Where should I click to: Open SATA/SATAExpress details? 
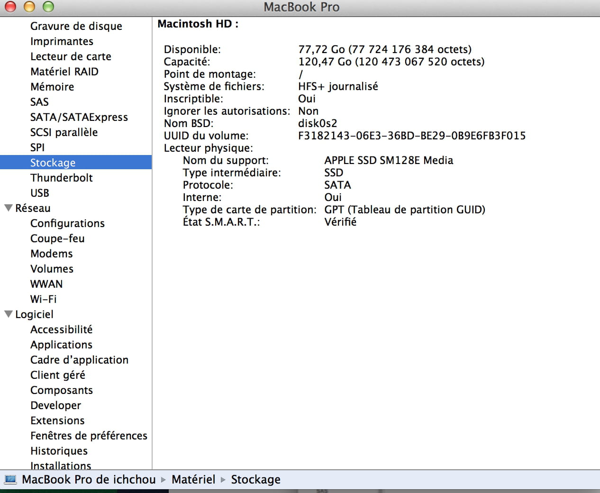[79, 117]
